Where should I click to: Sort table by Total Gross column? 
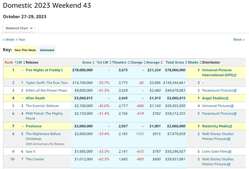coord(176,62)
